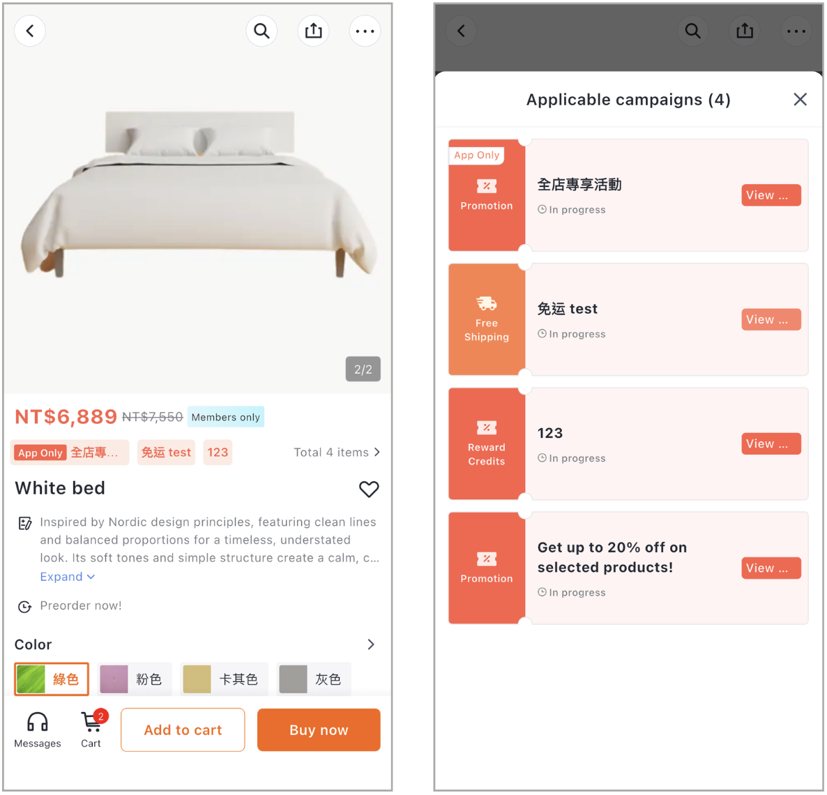Open search from the product page header

coord(261,31)
